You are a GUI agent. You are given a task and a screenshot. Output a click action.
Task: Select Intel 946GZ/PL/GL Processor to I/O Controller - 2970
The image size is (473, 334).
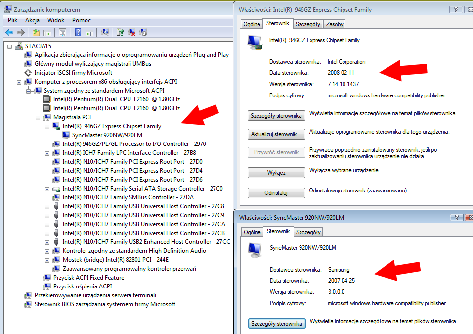point(134,144)
